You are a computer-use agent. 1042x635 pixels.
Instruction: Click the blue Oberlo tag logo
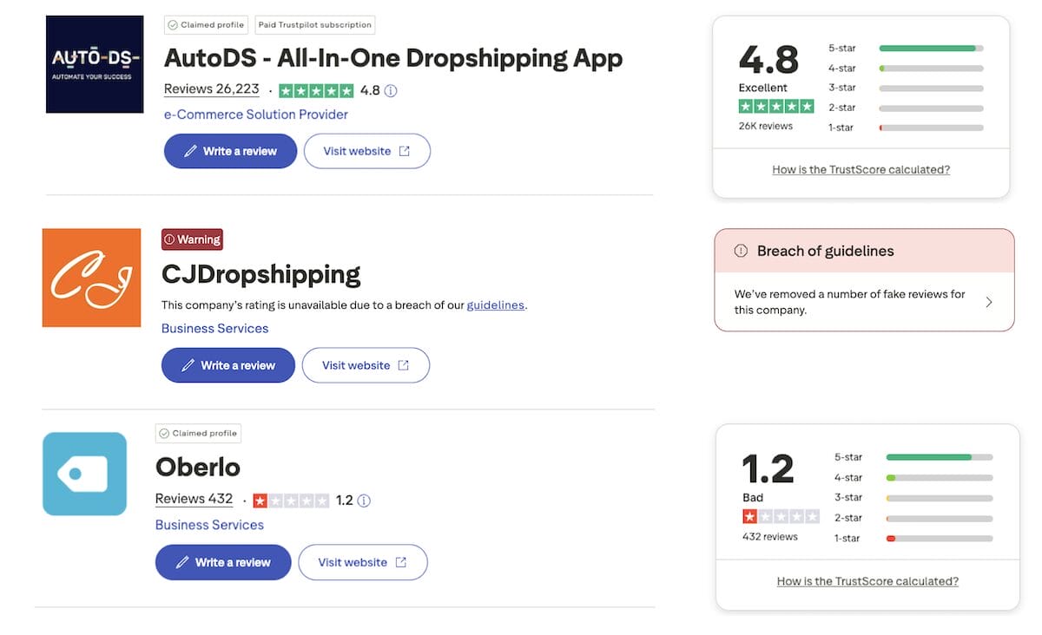pyautogui.click(x=84, y=474)
